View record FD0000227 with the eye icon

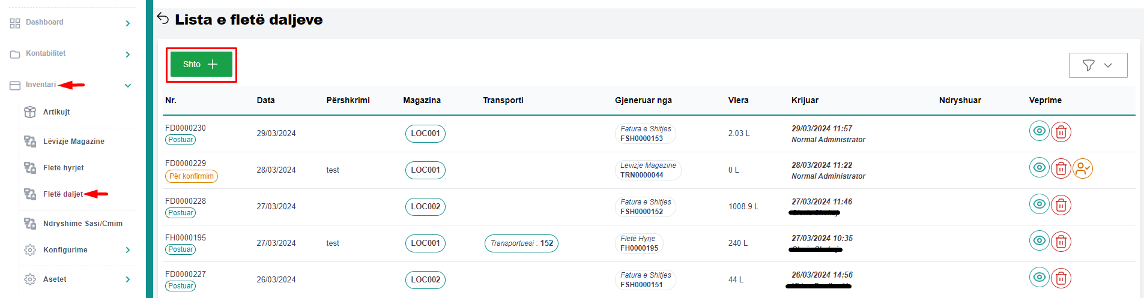click(1039, 278)
